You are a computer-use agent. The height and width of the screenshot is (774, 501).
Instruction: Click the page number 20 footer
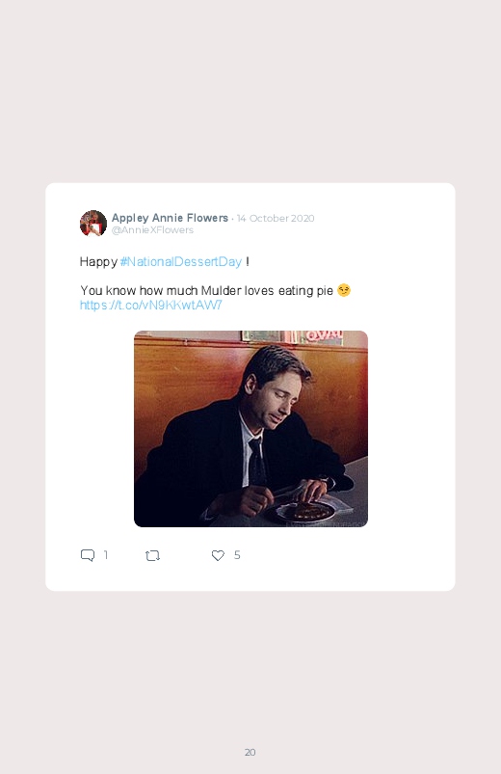[250, 752]
